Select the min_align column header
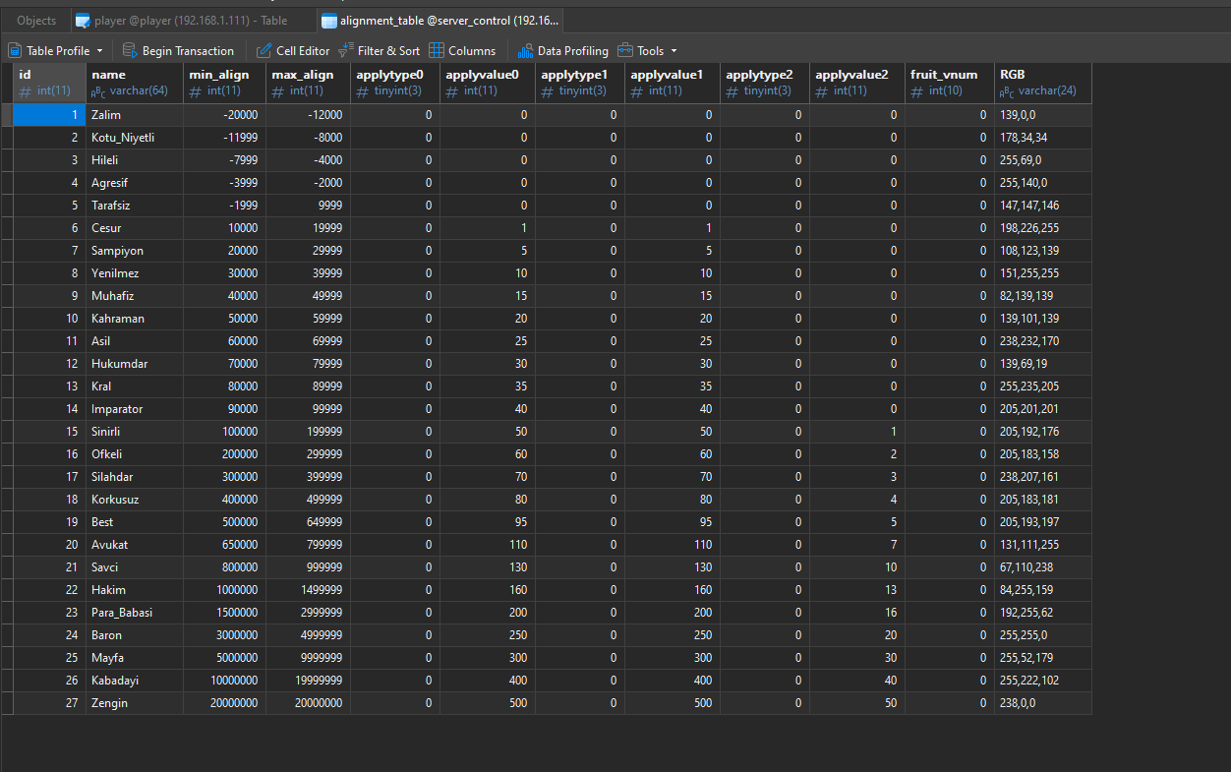 224,83
